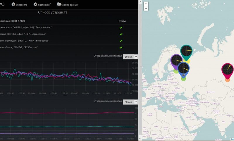
Task: Click the "Статус" column header
Action: pos(123,21)
